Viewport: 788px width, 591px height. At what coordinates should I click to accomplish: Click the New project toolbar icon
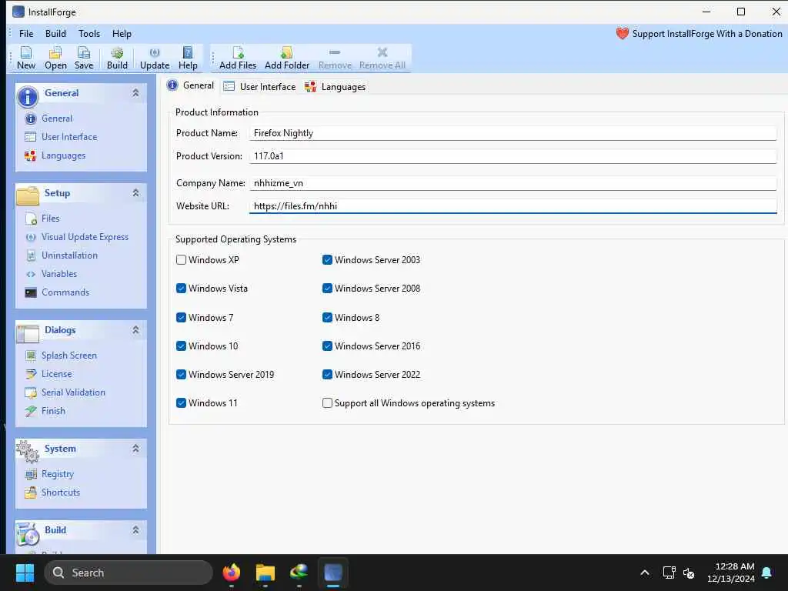pos(25,58)
